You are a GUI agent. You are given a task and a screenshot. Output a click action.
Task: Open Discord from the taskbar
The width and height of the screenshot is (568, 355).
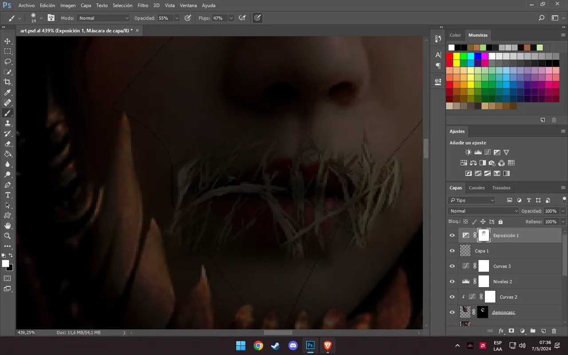(293, 345)
